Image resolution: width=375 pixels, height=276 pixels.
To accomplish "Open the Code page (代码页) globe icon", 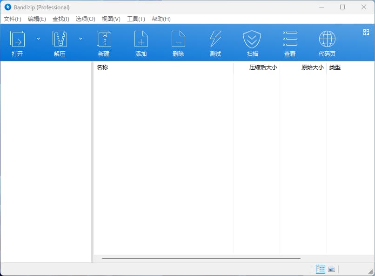I will [327, 40].
